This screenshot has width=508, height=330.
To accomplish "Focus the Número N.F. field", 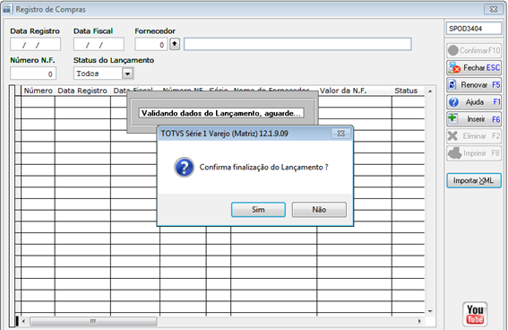I will [x=33, y=74].
